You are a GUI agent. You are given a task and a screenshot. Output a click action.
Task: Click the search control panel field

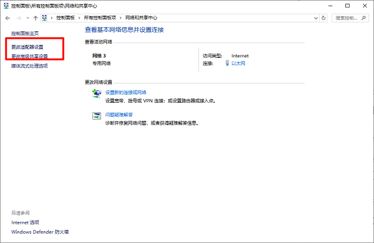point(350,18)
